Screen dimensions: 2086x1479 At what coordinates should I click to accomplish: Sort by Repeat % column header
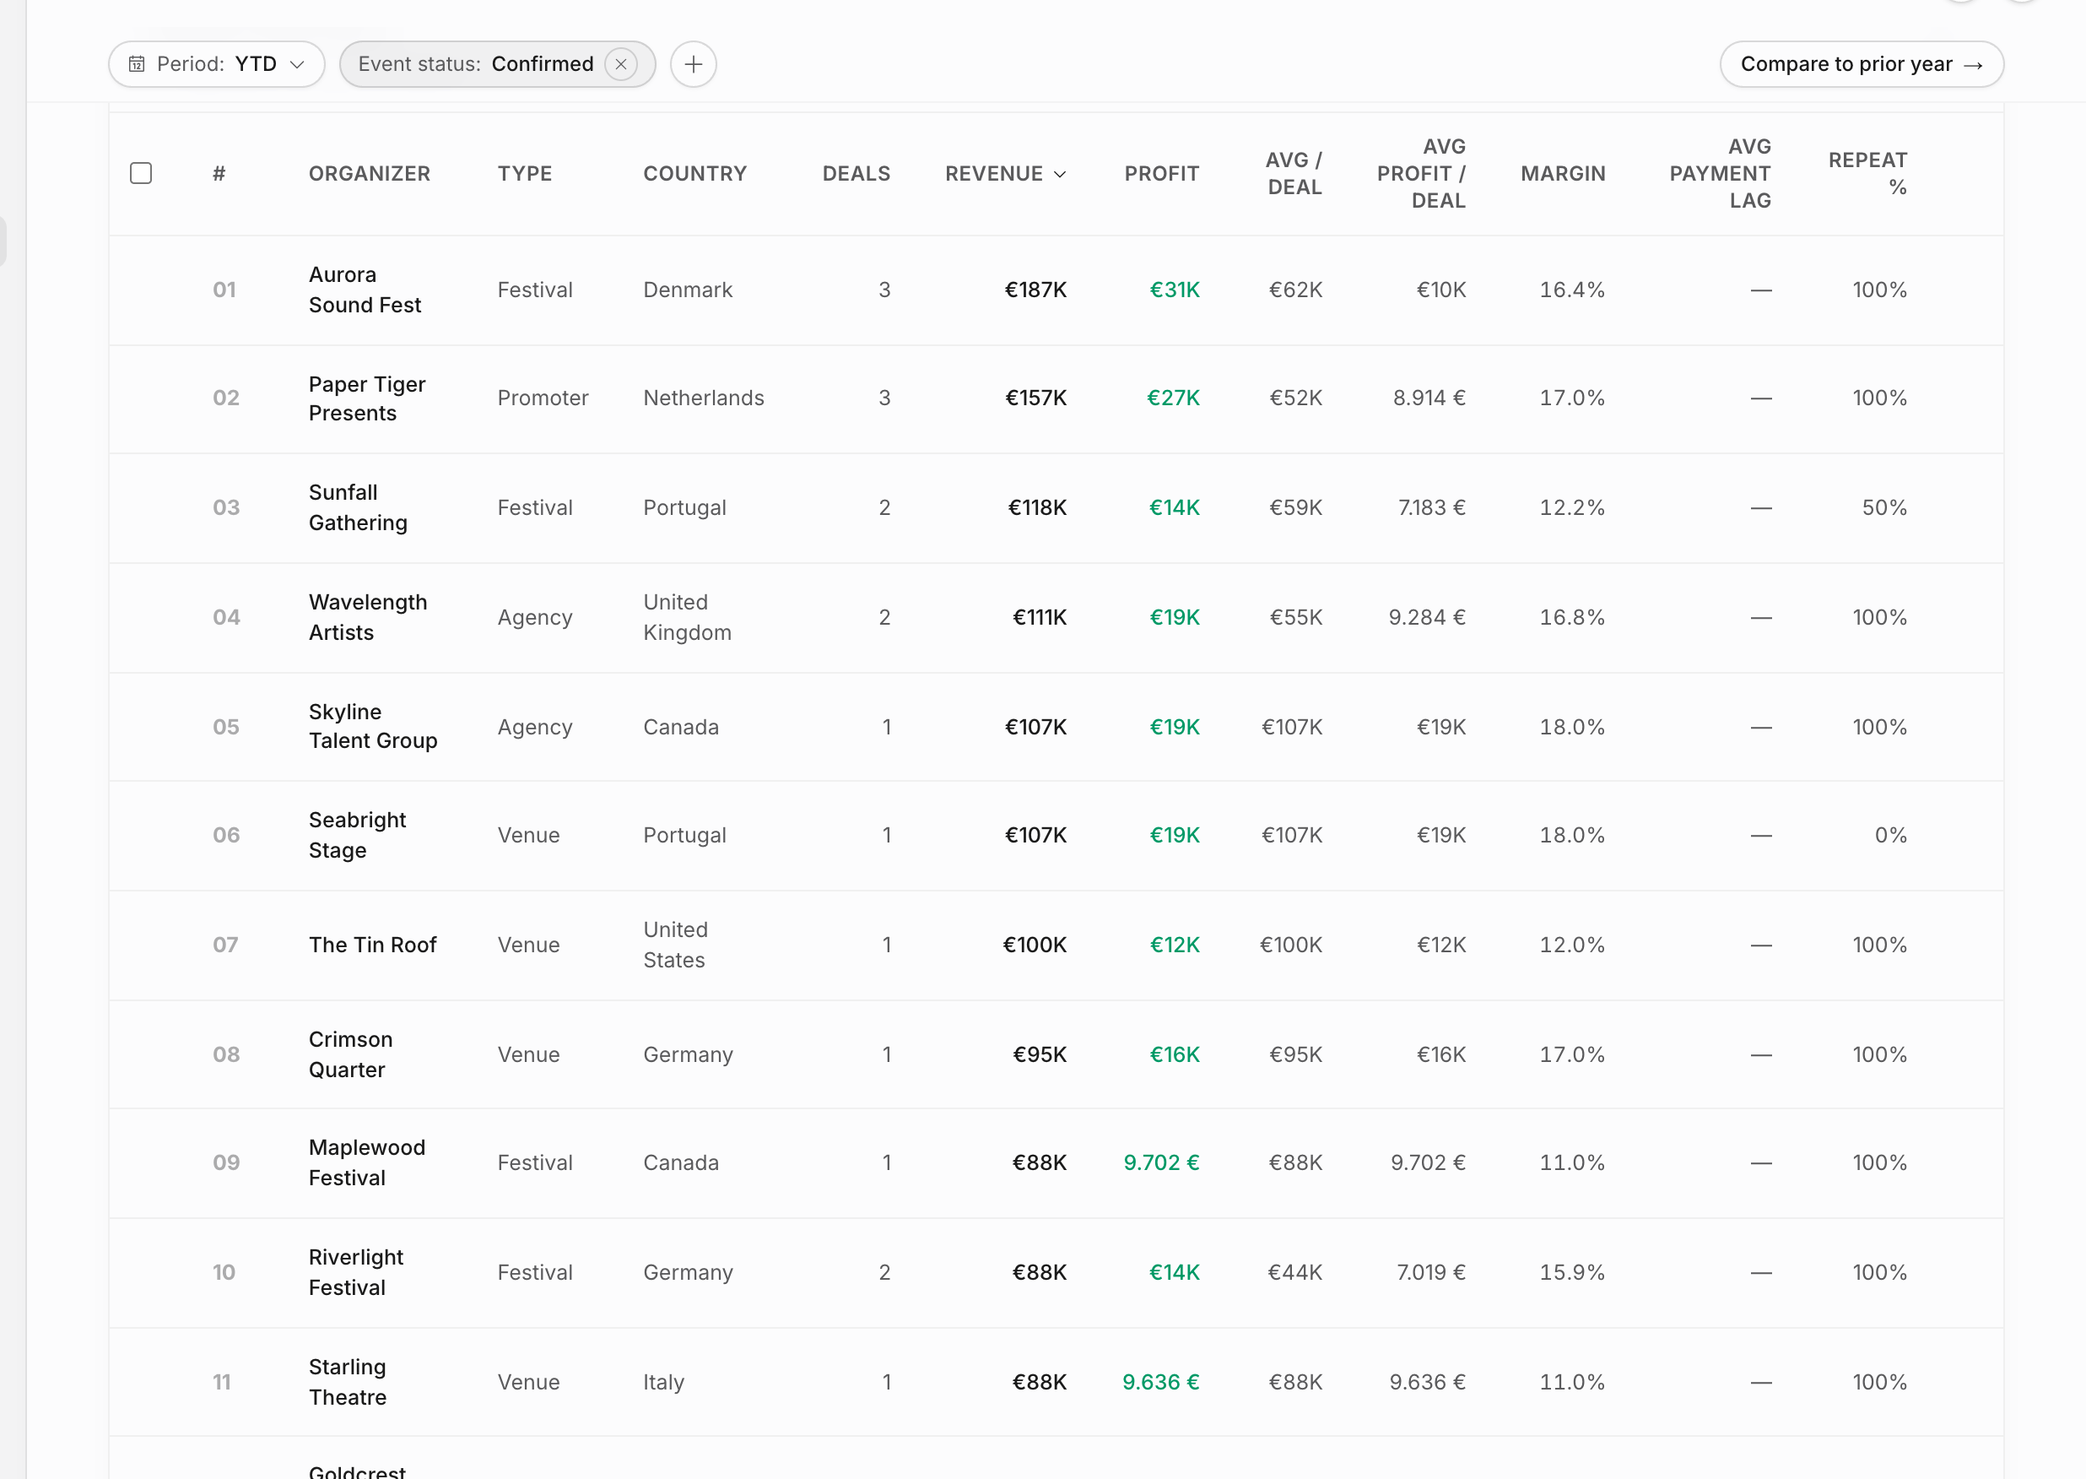(x=1867, y=173)
